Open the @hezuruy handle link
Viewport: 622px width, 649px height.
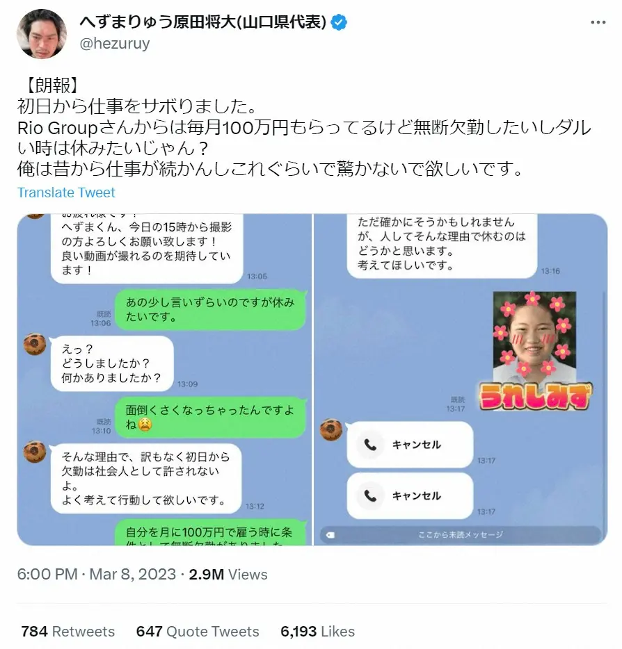(x=114, y=44)
